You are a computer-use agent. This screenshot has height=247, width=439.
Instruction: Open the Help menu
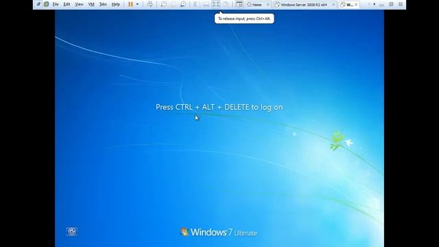point(116,4)
